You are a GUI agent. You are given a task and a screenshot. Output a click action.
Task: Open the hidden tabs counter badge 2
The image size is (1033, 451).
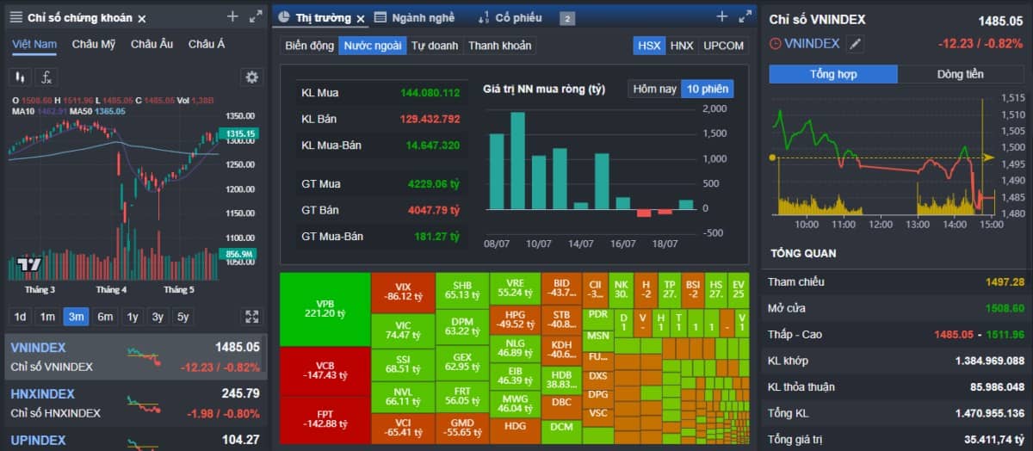point(567,18)
